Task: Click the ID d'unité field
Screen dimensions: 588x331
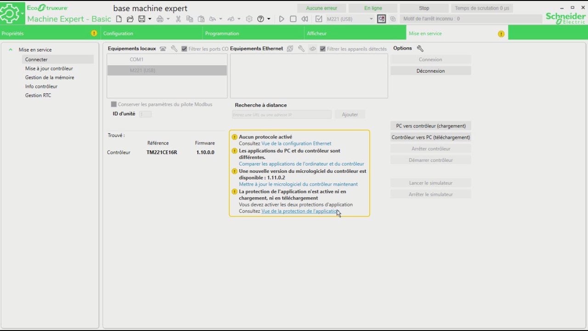Action: click(x=145, y=114)
